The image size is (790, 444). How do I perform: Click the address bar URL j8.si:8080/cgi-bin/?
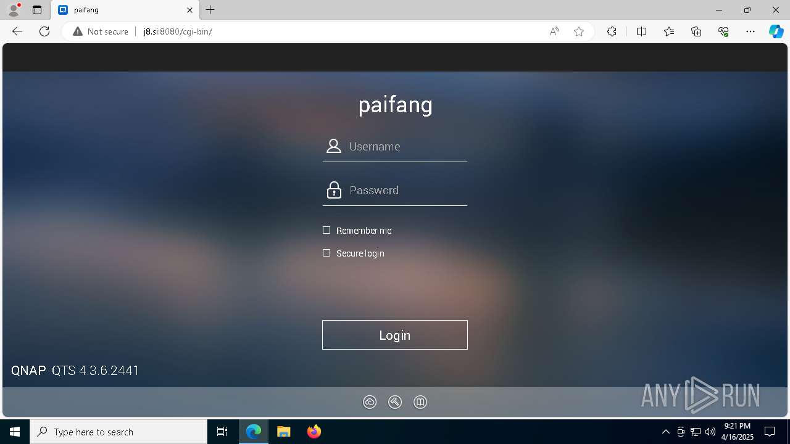click(178, 31)
